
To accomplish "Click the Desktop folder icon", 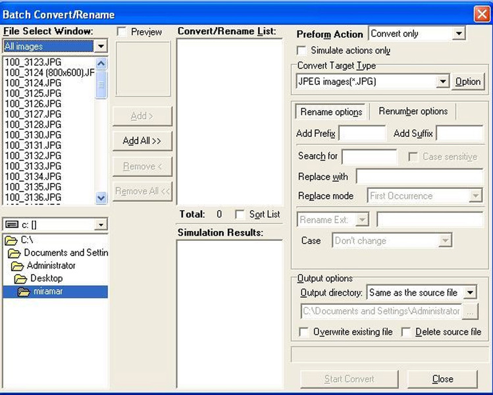I will pos(20,278).
